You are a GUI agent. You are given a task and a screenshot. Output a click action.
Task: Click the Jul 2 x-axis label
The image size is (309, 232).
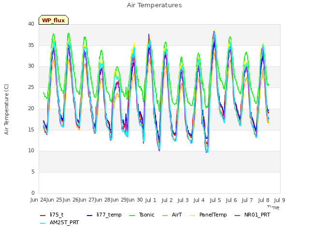pos(167,200)
